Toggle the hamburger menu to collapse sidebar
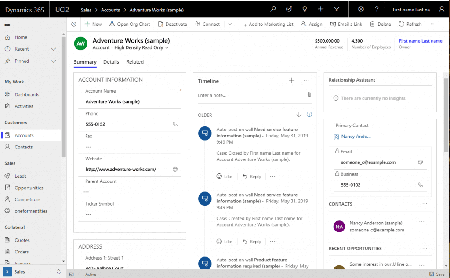450x278 pixels. pos(7,24)
